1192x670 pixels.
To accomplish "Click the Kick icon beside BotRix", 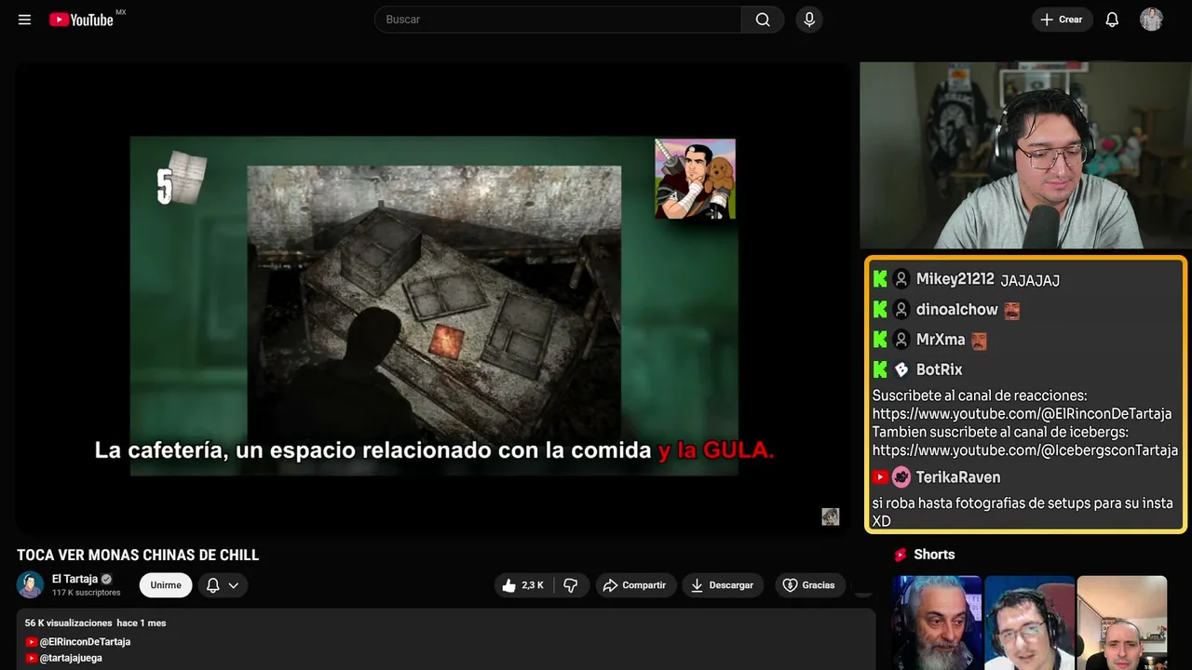I will pos(880,369).
